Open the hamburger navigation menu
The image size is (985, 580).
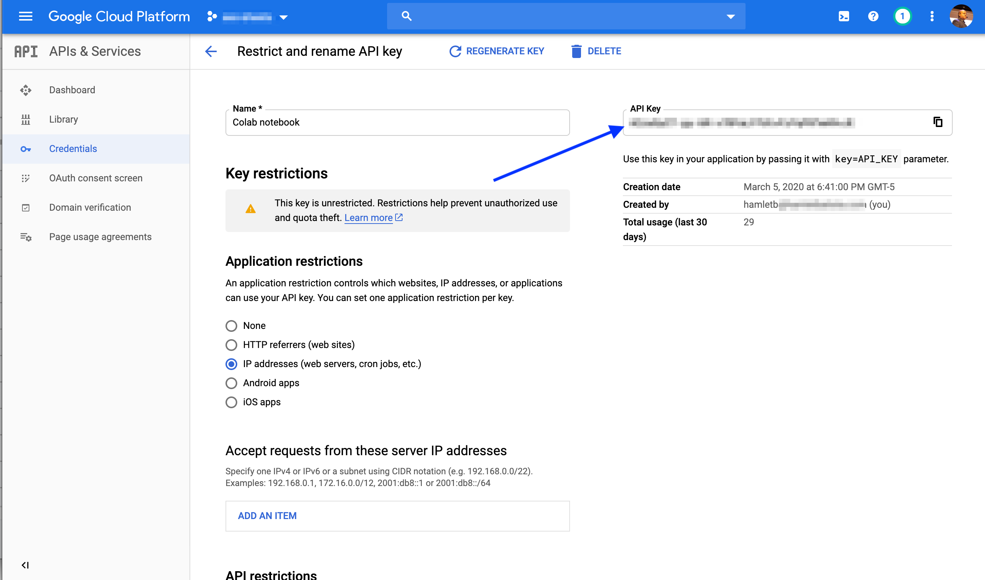point(25,17)
